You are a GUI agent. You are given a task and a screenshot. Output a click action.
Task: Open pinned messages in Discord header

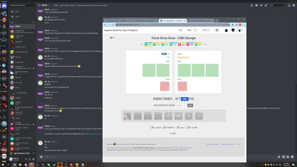click(x=261, y=5)
